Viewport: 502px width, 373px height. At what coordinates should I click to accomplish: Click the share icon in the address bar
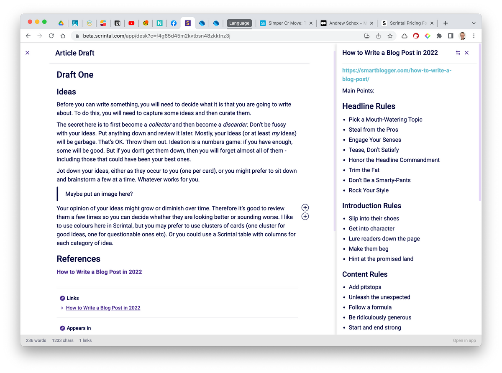pyautogui.click(x=378, y=36)
